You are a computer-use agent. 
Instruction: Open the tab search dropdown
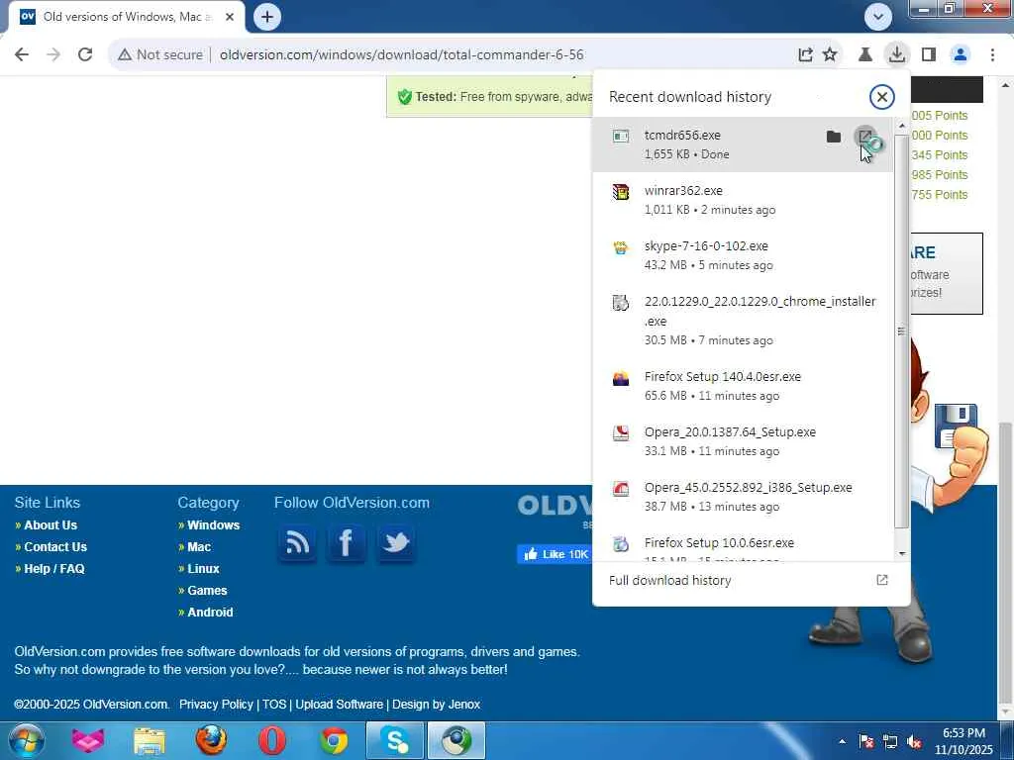point(877,17)
